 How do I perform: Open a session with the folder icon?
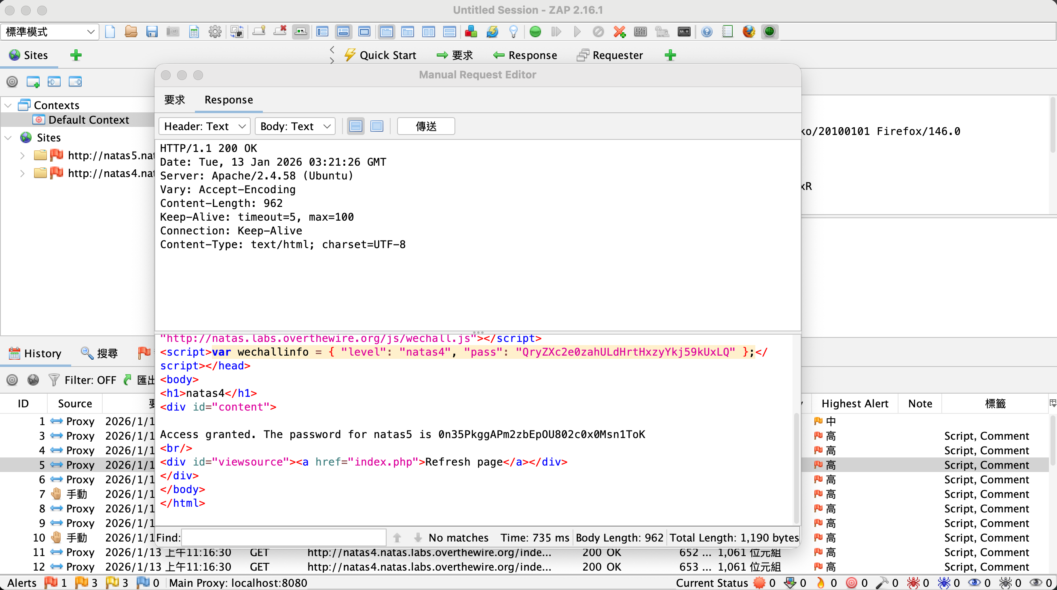point(131,32)
